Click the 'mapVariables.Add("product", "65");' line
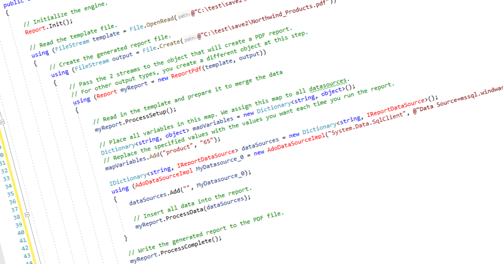Image resolution: width=503 pixels, height=264 pixels. (x=163, y=153)
